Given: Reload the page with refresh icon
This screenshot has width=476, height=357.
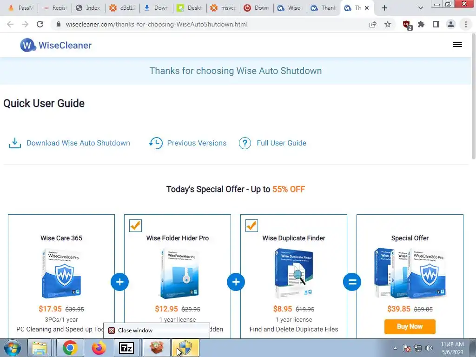Looking at the screenshot, I should pos(40,24).
